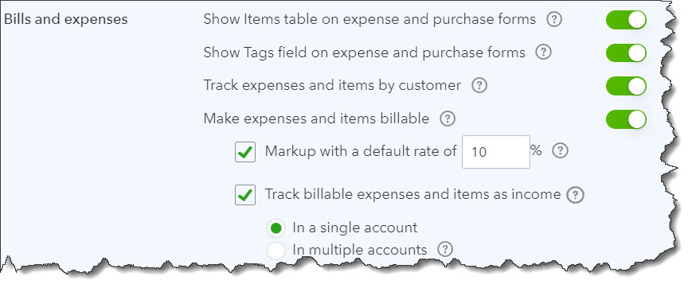This screenshot has width=696, height=292.
Task: Click help icon for Make expenses billable
Action: (x=448, y=119)
